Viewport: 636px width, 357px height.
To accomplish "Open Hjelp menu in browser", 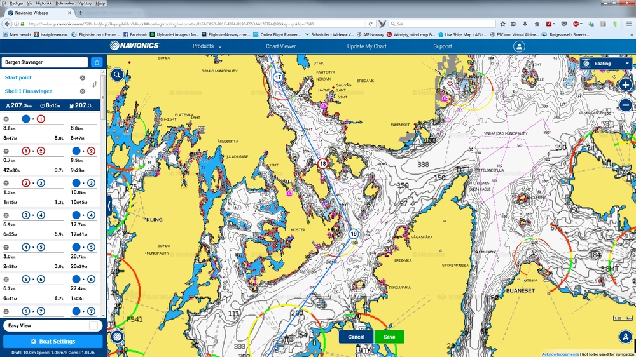I will pyautogui.click(x=100, y=3).
